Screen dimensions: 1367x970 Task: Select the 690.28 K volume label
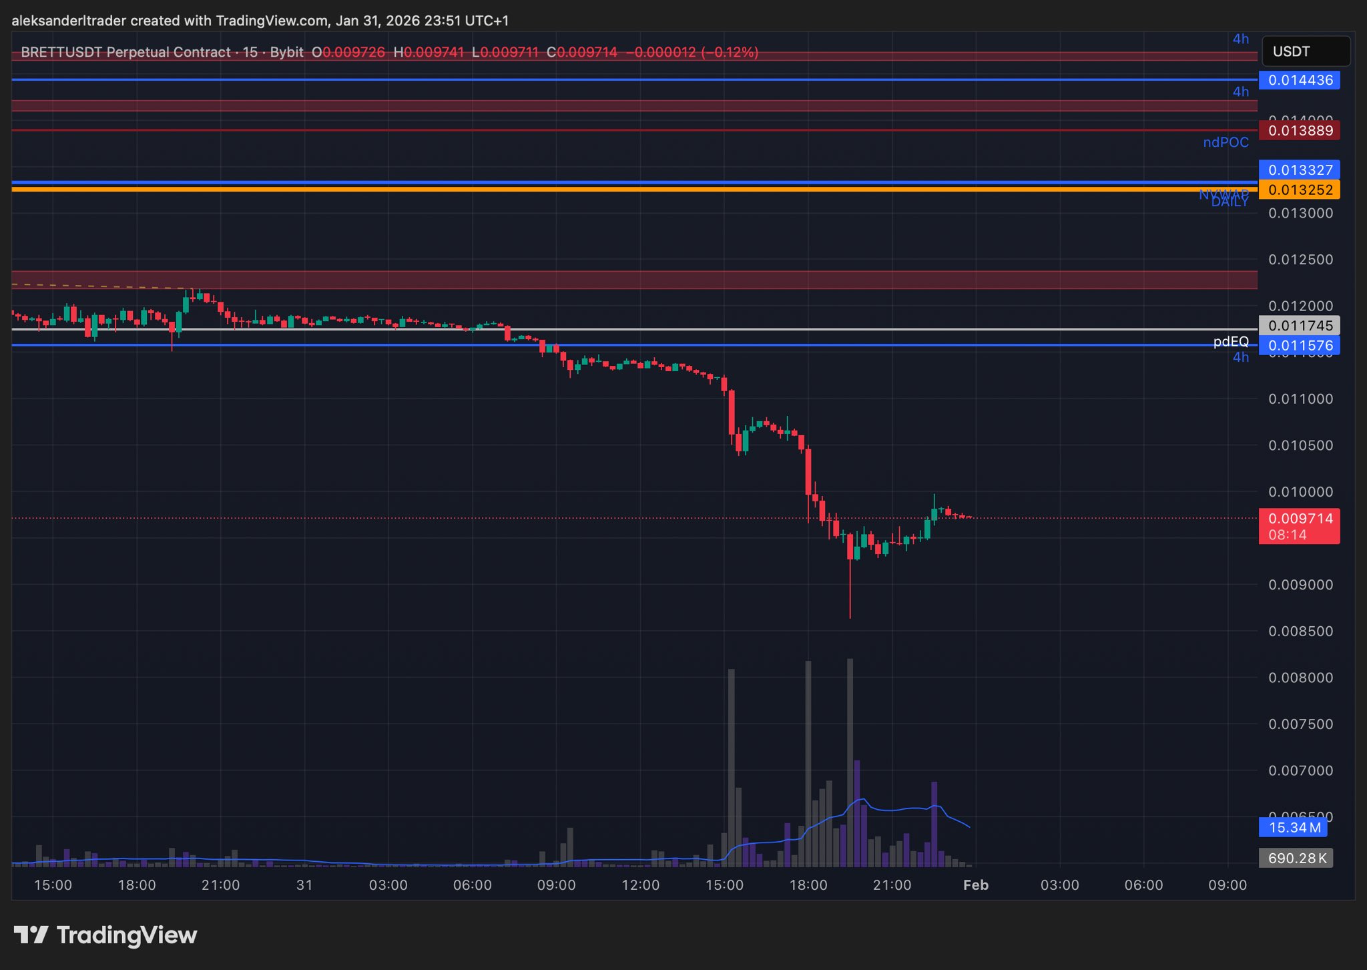(x=1296, y=858)
